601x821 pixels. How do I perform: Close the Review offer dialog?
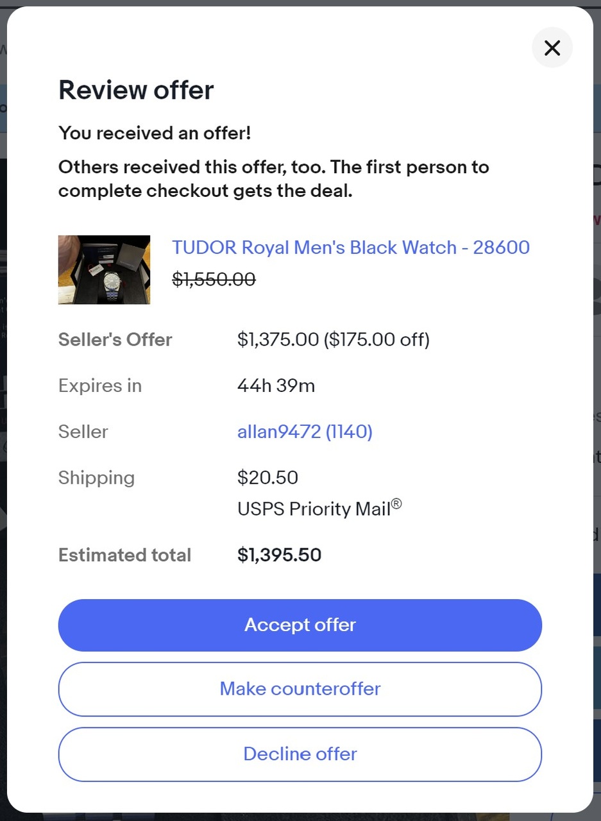(x=552, y=47)
